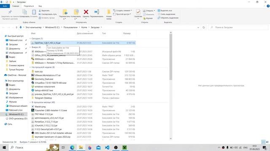The image size is (270, 151).
Task: Switch to the Главная ribbon tab
Action: [16, 6]
